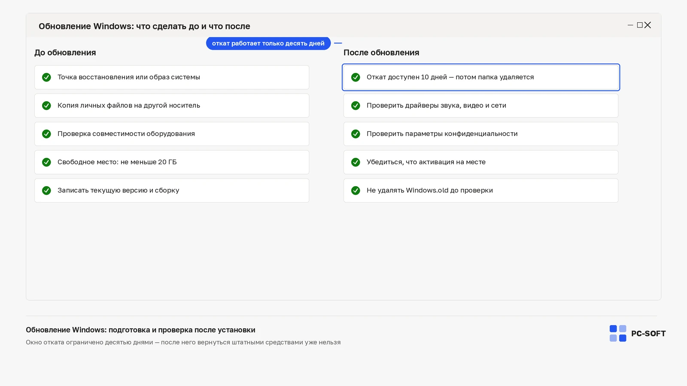Select 'Проверить параметры конфиденциальности' row

[481, 134]
